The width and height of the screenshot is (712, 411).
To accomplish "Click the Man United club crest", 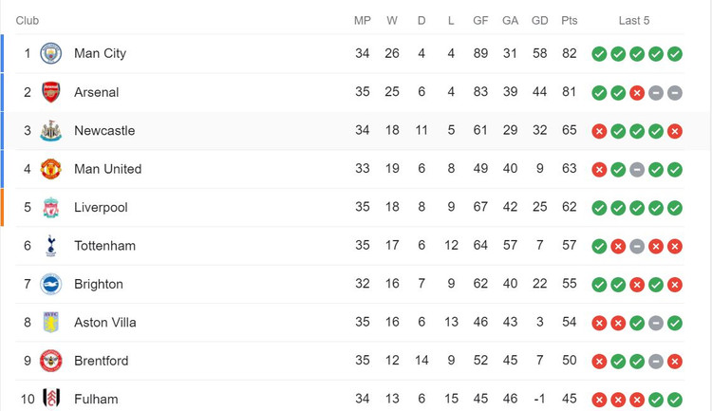I will pyautogui.click(x=51, y=169).
